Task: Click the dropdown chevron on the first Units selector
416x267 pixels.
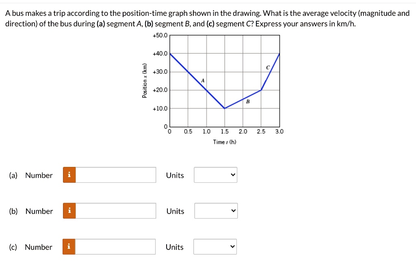Action: point(232,175)
